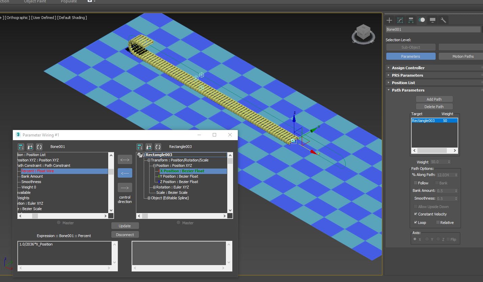This screenshot has width=483, height=282.
Task: Enable the Follow checkbox
Action: point(416,183)
